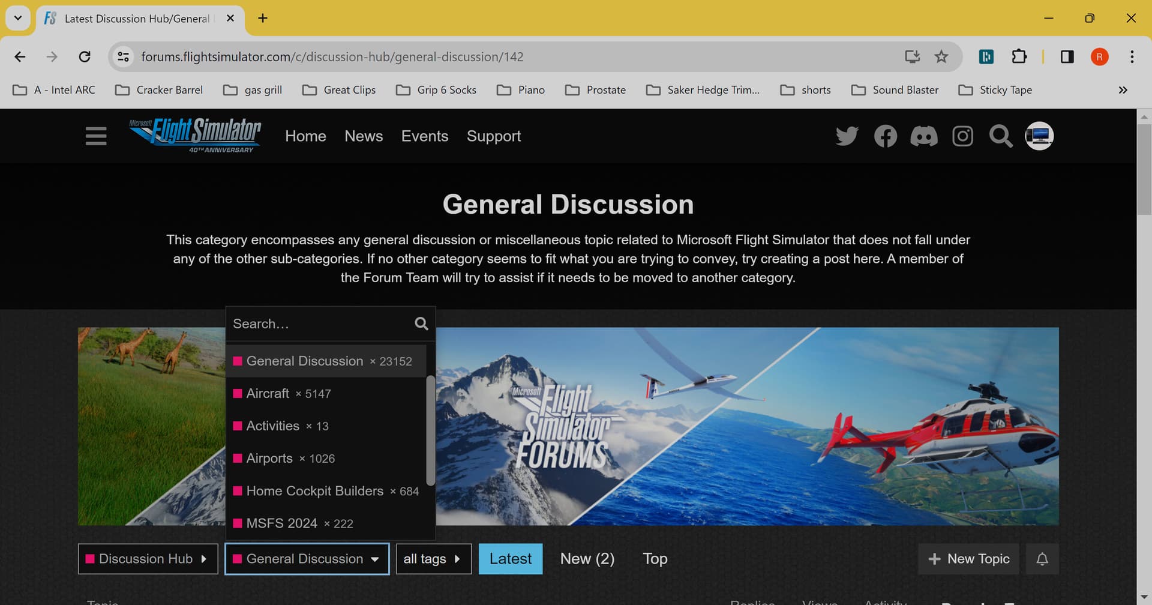Viewport: 1152px width, 605px height.
Task: Open the Discord social link
Action: [x=924, y=136]
